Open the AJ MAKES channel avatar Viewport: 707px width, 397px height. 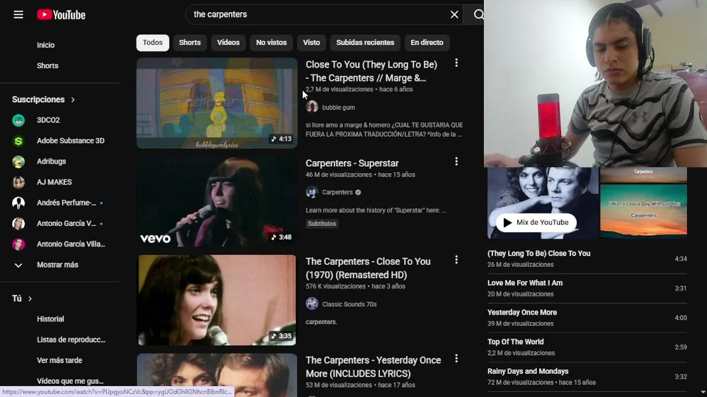[18, 182]
